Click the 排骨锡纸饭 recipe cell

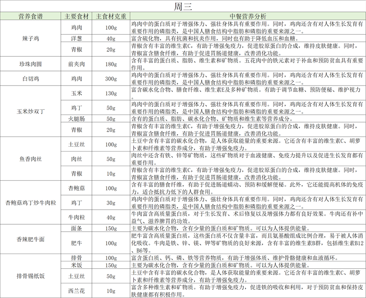click(x=31, y=276)
